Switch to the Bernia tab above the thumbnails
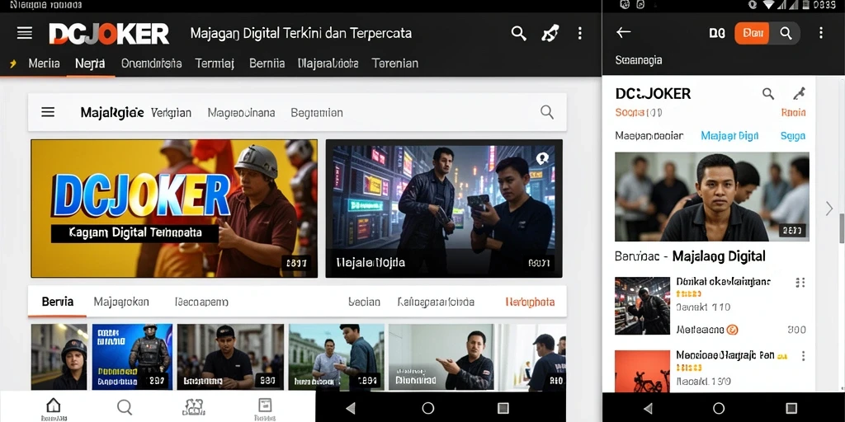845x422 pixels. point(57,302)
